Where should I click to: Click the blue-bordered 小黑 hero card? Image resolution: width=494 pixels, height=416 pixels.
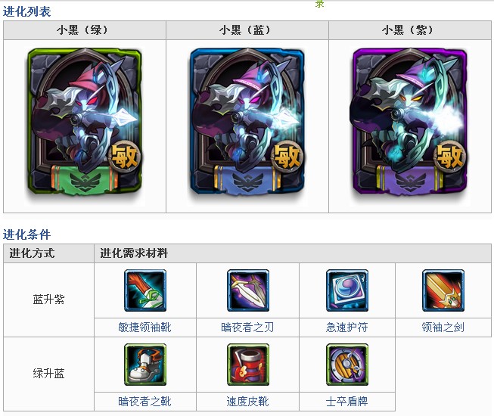[x=247, y=123]
